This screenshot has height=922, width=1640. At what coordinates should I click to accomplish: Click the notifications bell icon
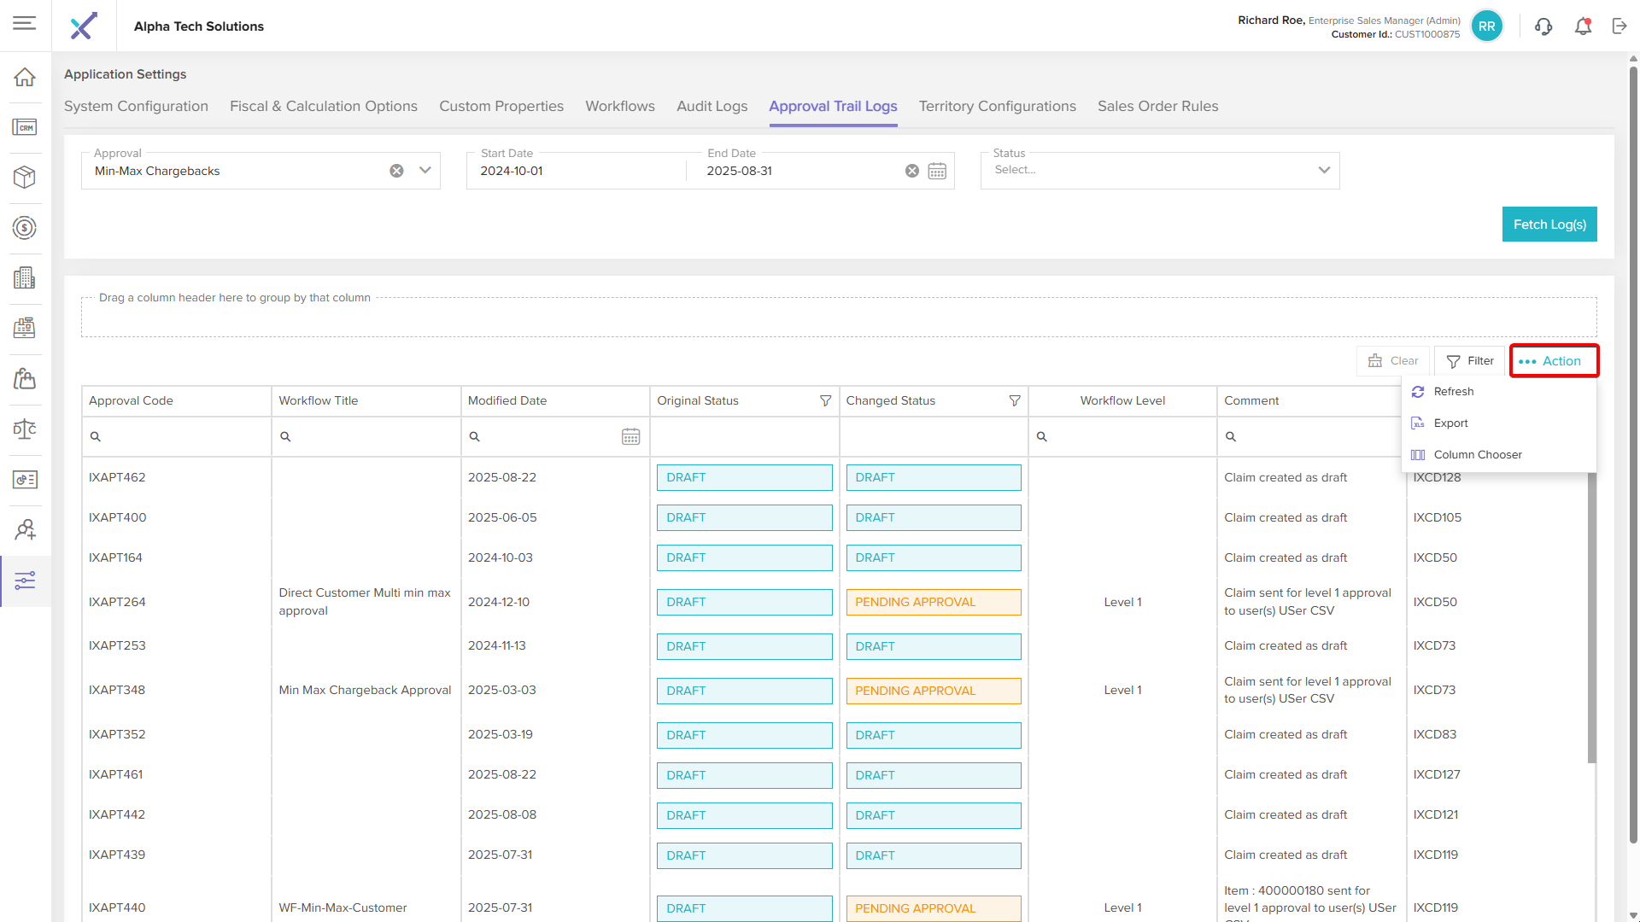tap(1583, 26)
